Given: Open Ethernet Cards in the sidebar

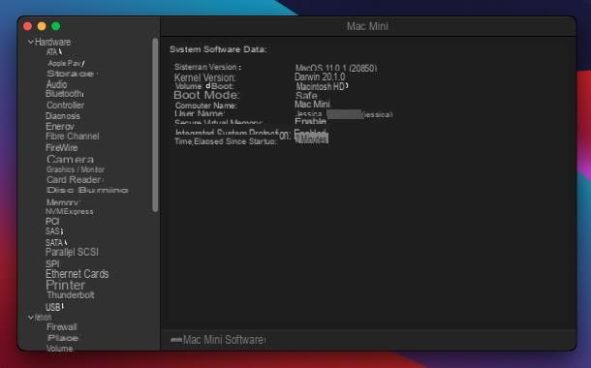Looking at the screenshot, I should (x=78, y=274).
